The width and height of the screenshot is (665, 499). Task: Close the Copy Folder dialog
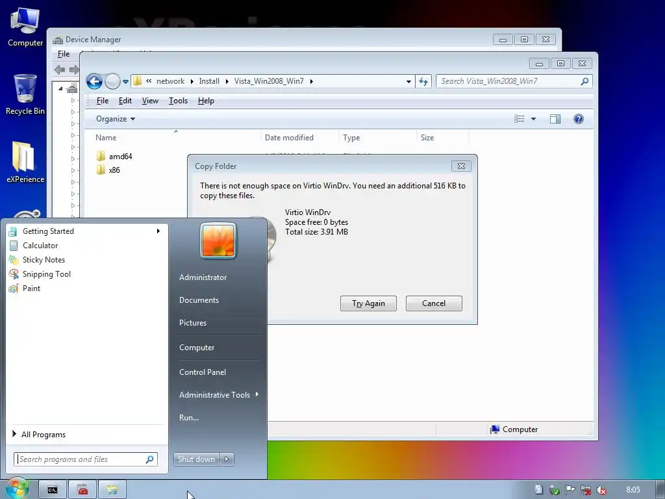click(x=461, y=166)
